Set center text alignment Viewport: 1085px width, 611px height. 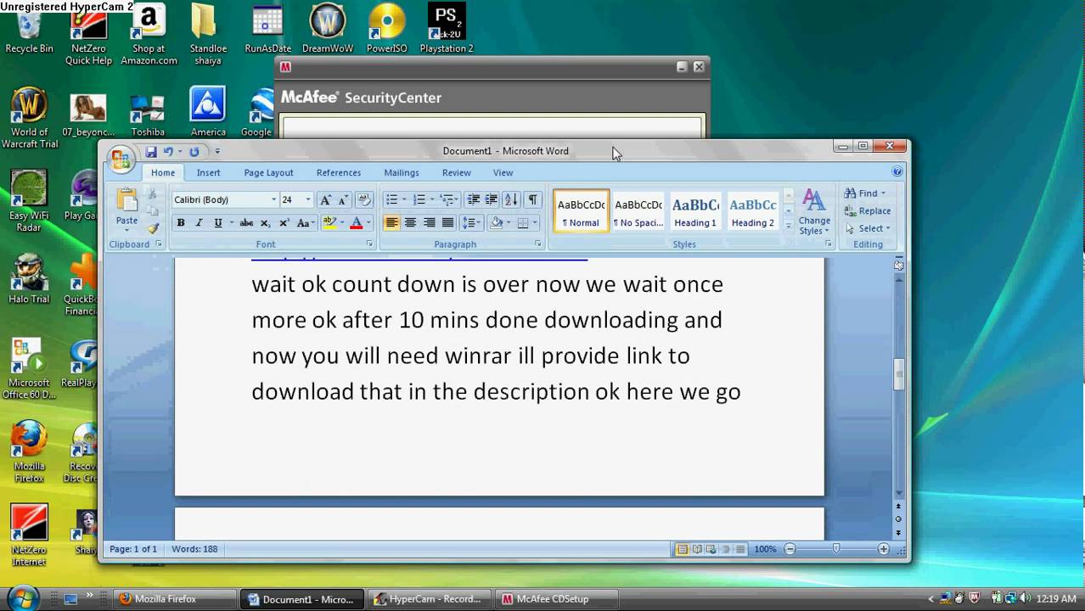410,223
